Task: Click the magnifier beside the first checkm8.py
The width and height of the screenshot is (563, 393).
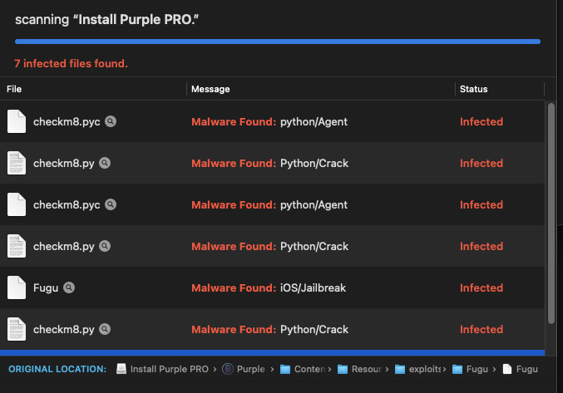Action: point(105,163)
